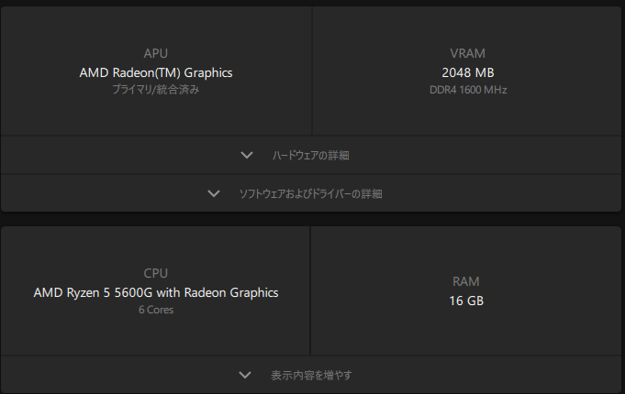625x394 pixels.
Task: Expand ソフトウェアおよびドライバーの詳細 section label
Action: tap(311, 194)
